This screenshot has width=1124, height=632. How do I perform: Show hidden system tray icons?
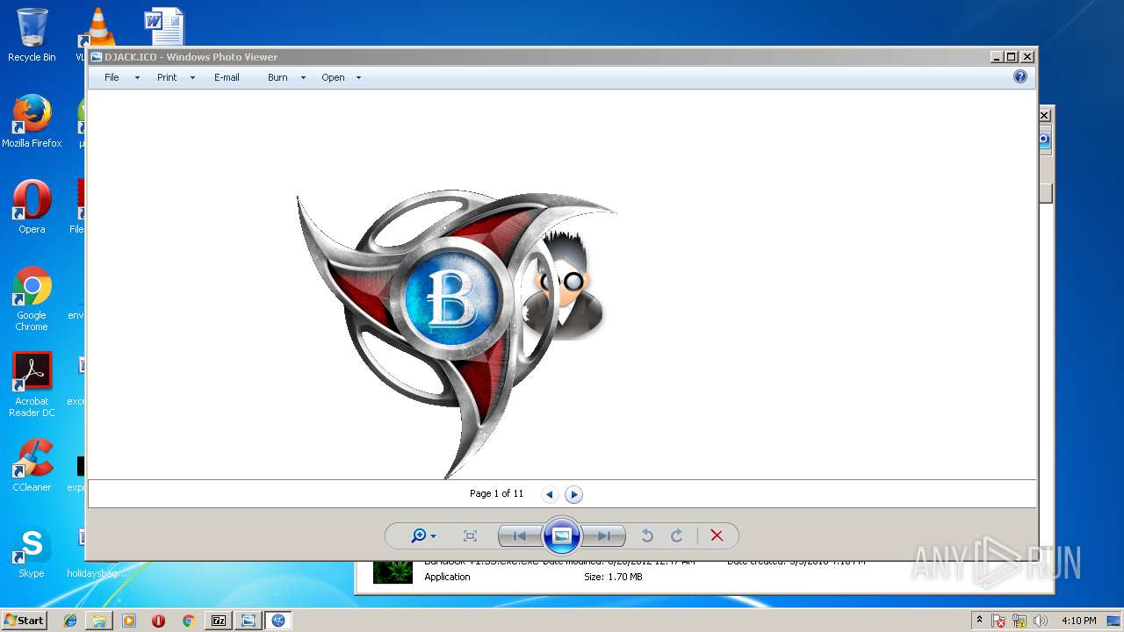979,621
